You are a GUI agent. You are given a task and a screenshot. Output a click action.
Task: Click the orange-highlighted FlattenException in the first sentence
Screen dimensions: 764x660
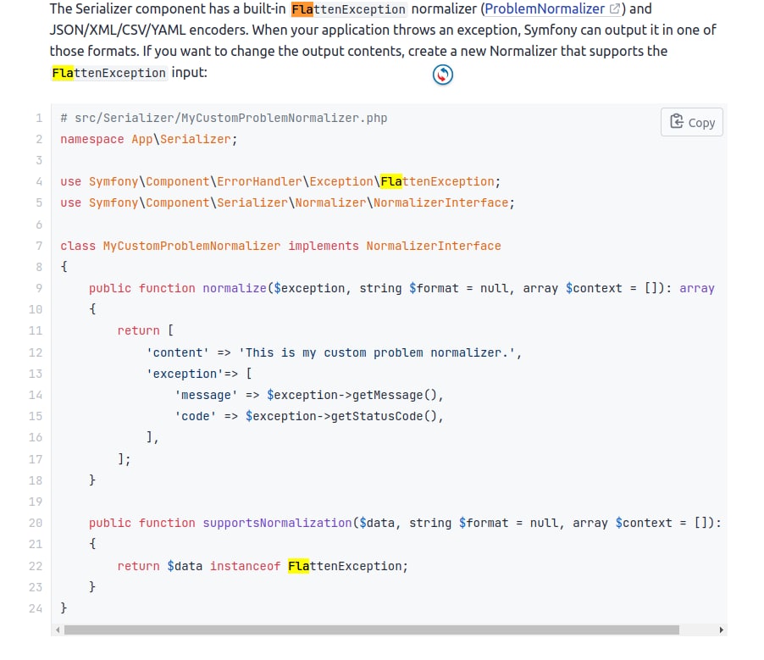click(348, 9)
